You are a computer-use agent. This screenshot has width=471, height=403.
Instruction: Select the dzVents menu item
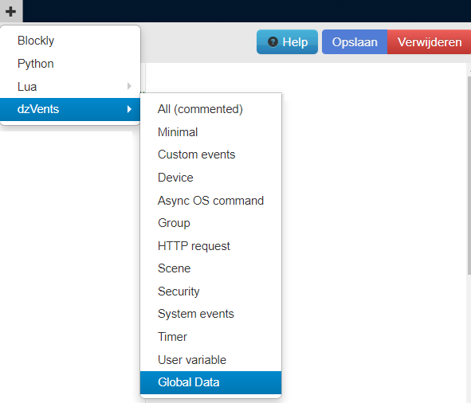tap(70, 109)
